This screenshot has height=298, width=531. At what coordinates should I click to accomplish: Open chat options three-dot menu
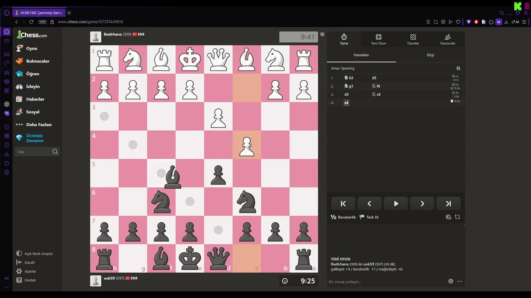(x=460, y=281)
